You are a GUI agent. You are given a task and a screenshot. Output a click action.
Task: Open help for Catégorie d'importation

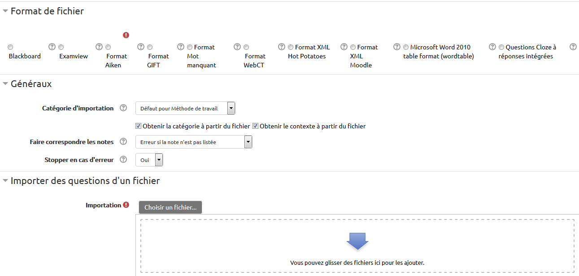click(x=123, y=108)
